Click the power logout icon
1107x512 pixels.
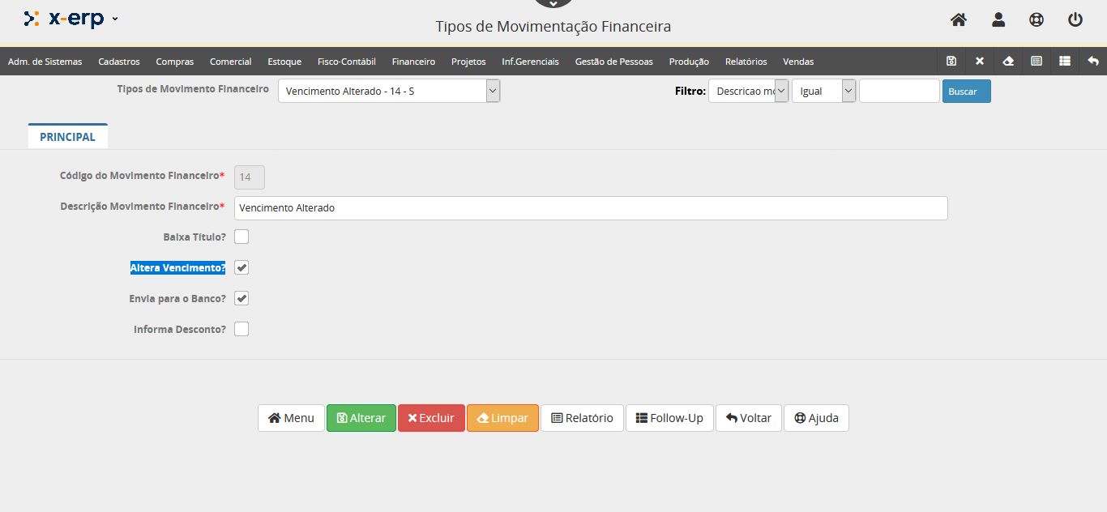(x=1075, y=19)
